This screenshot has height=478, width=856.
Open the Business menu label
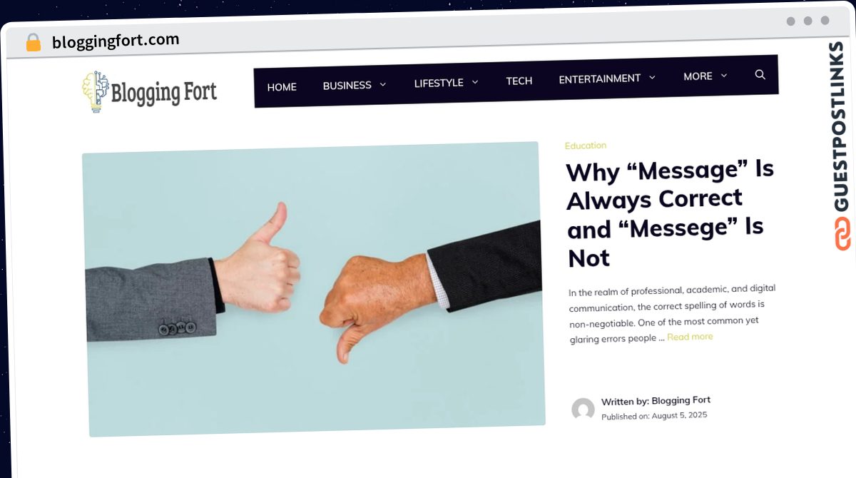[347, 85]
